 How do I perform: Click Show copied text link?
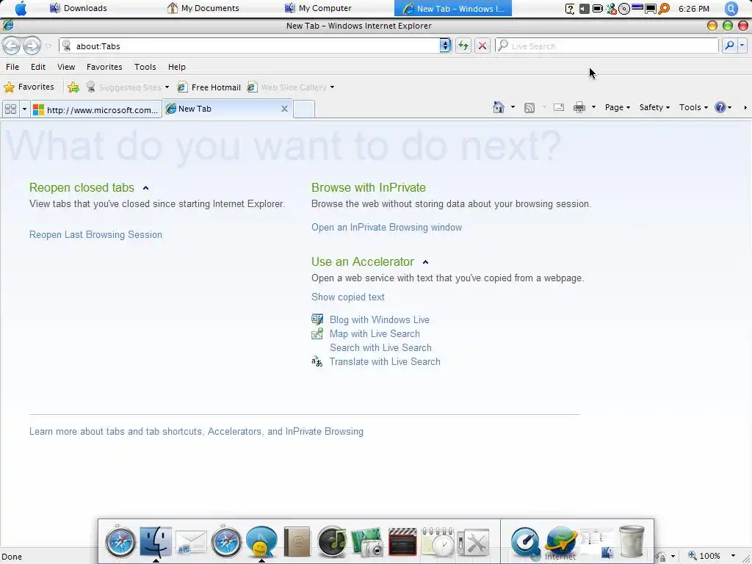[x=347, y=297]
